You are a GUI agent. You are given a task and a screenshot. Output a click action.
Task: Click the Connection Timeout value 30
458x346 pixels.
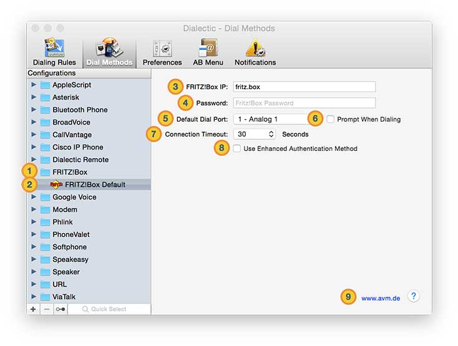point(242,134)
